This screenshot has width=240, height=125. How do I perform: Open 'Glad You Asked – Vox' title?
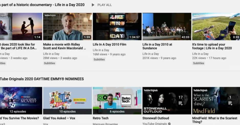point(59,118)
